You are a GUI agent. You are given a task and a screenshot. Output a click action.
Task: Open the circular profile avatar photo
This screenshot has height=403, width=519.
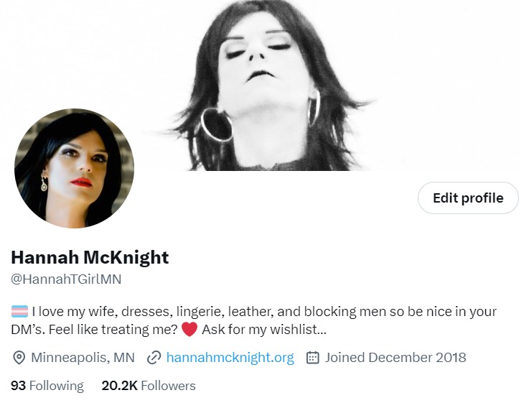[x=74, y=168]
